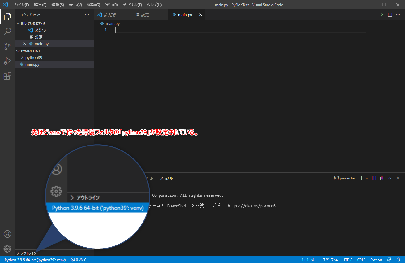Change end of line sequence CRLF
Screen dimensions: 405x263
(361, 260)
